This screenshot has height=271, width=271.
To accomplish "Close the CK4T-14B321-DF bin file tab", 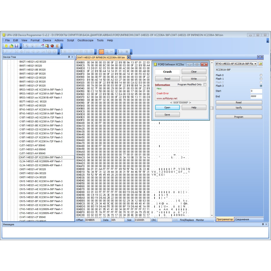I will coord(128,57).
